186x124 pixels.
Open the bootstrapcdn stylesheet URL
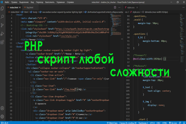[82, 29]
